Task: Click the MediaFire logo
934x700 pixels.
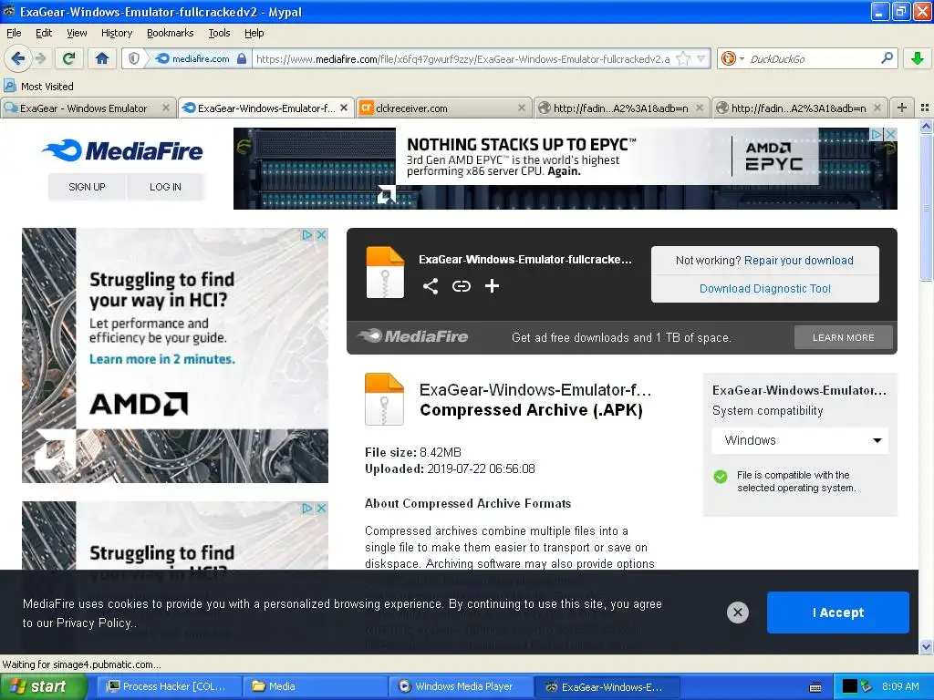Action: (123, 150)
